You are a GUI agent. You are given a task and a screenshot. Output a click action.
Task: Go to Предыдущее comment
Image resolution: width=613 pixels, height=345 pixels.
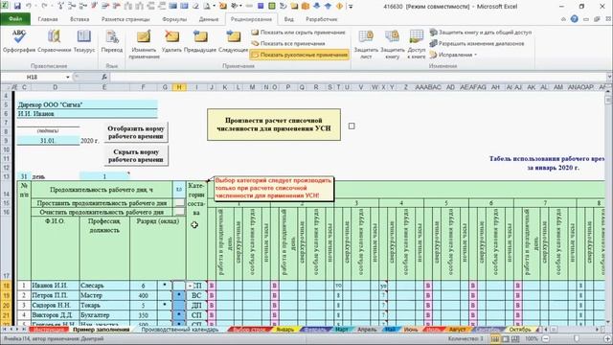(x=200, y=40)
